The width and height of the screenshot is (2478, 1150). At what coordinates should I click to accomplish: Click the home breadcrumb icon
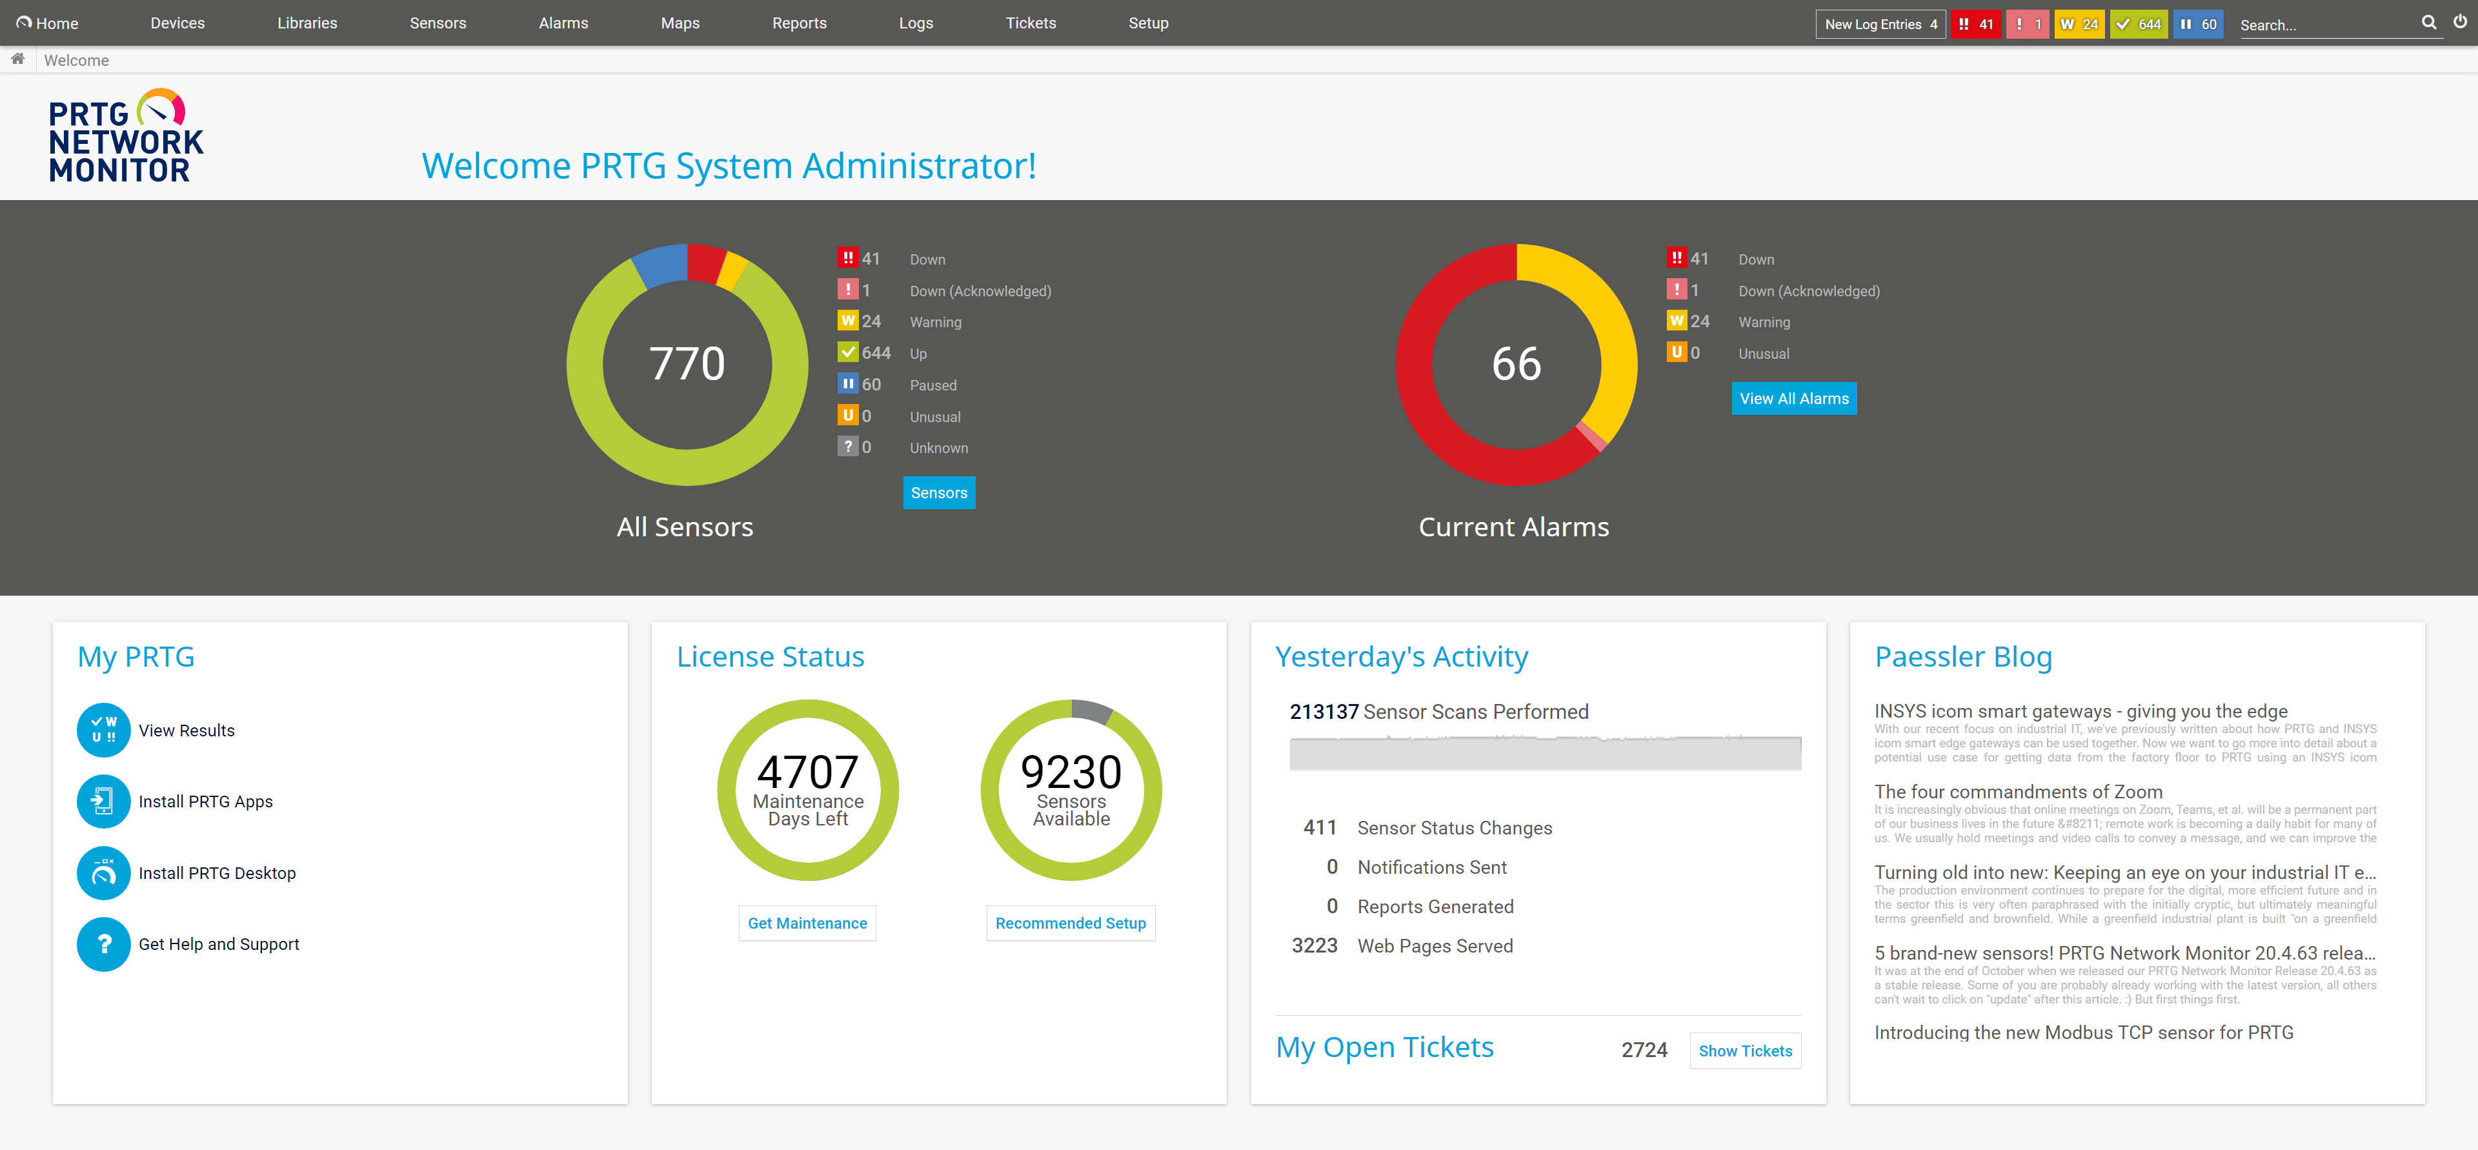tap(17, 59)
